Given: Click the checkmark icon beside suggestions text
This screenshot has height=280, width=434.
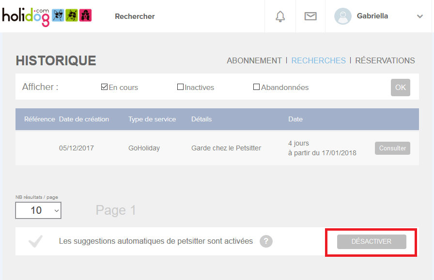Looking at the screenshot, I should click(x=36, y=241).
